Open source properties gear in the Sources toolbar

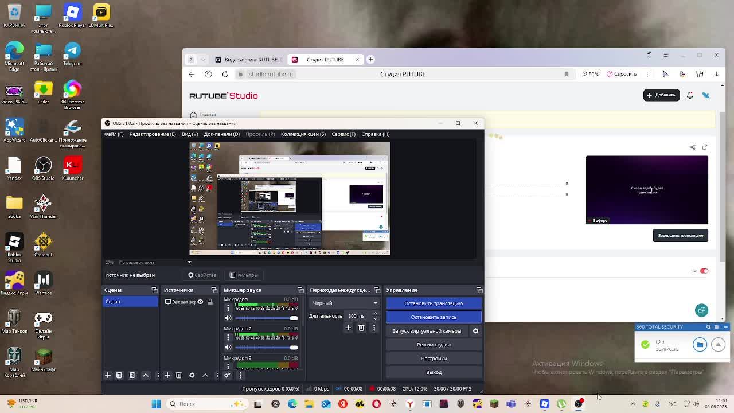(x=192, y=375)
